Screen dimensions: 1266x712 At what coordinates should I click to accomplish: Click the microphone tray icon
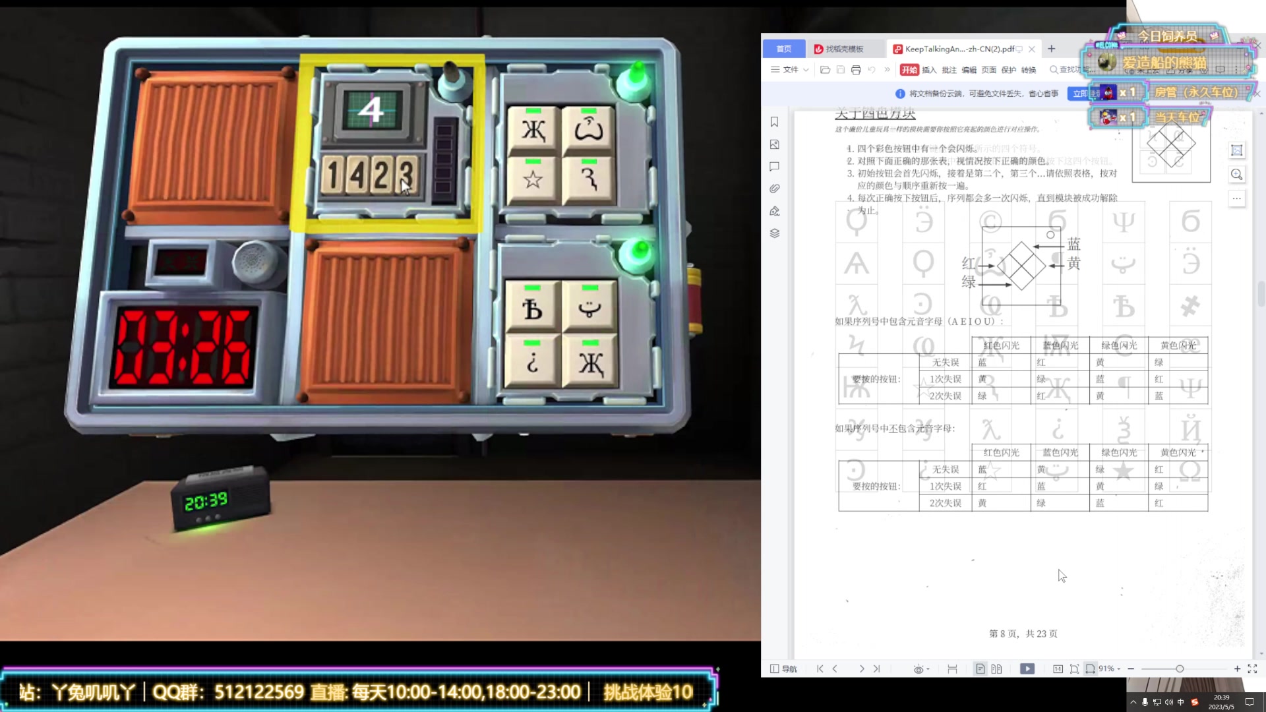(1145, 702)
